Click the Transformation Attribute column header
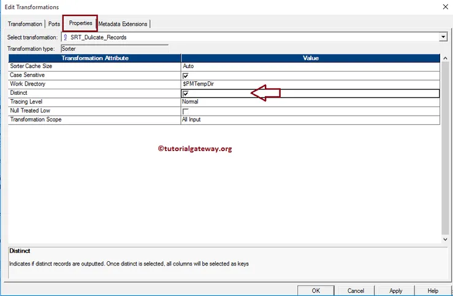The height and width of the screenshot is (296, 453). pos(95,58)
